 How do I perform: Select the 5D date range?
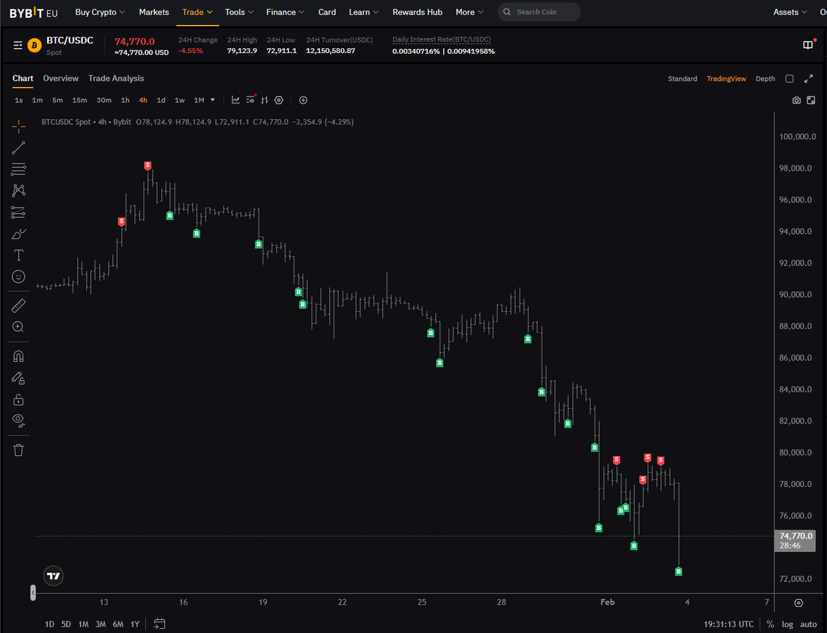click(x=66, y=624)
